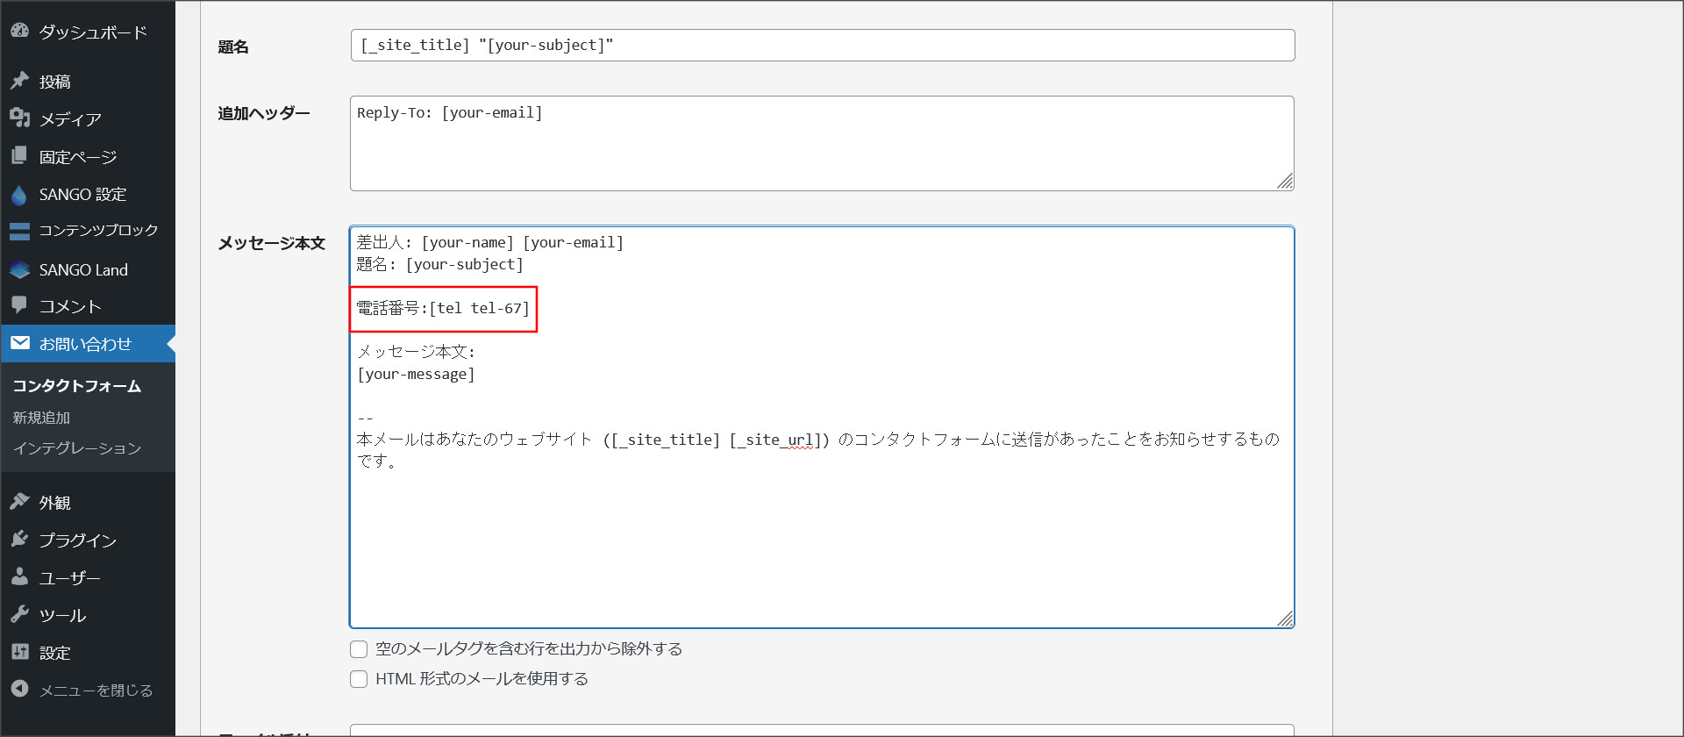Click the blue droplet SANGO 設定 icon

point(19,194)
